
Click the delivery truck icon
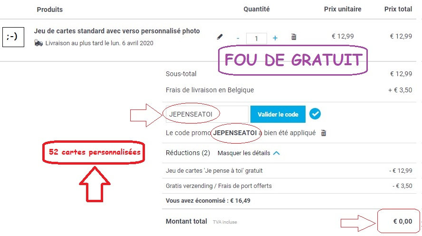coord(38,43)
